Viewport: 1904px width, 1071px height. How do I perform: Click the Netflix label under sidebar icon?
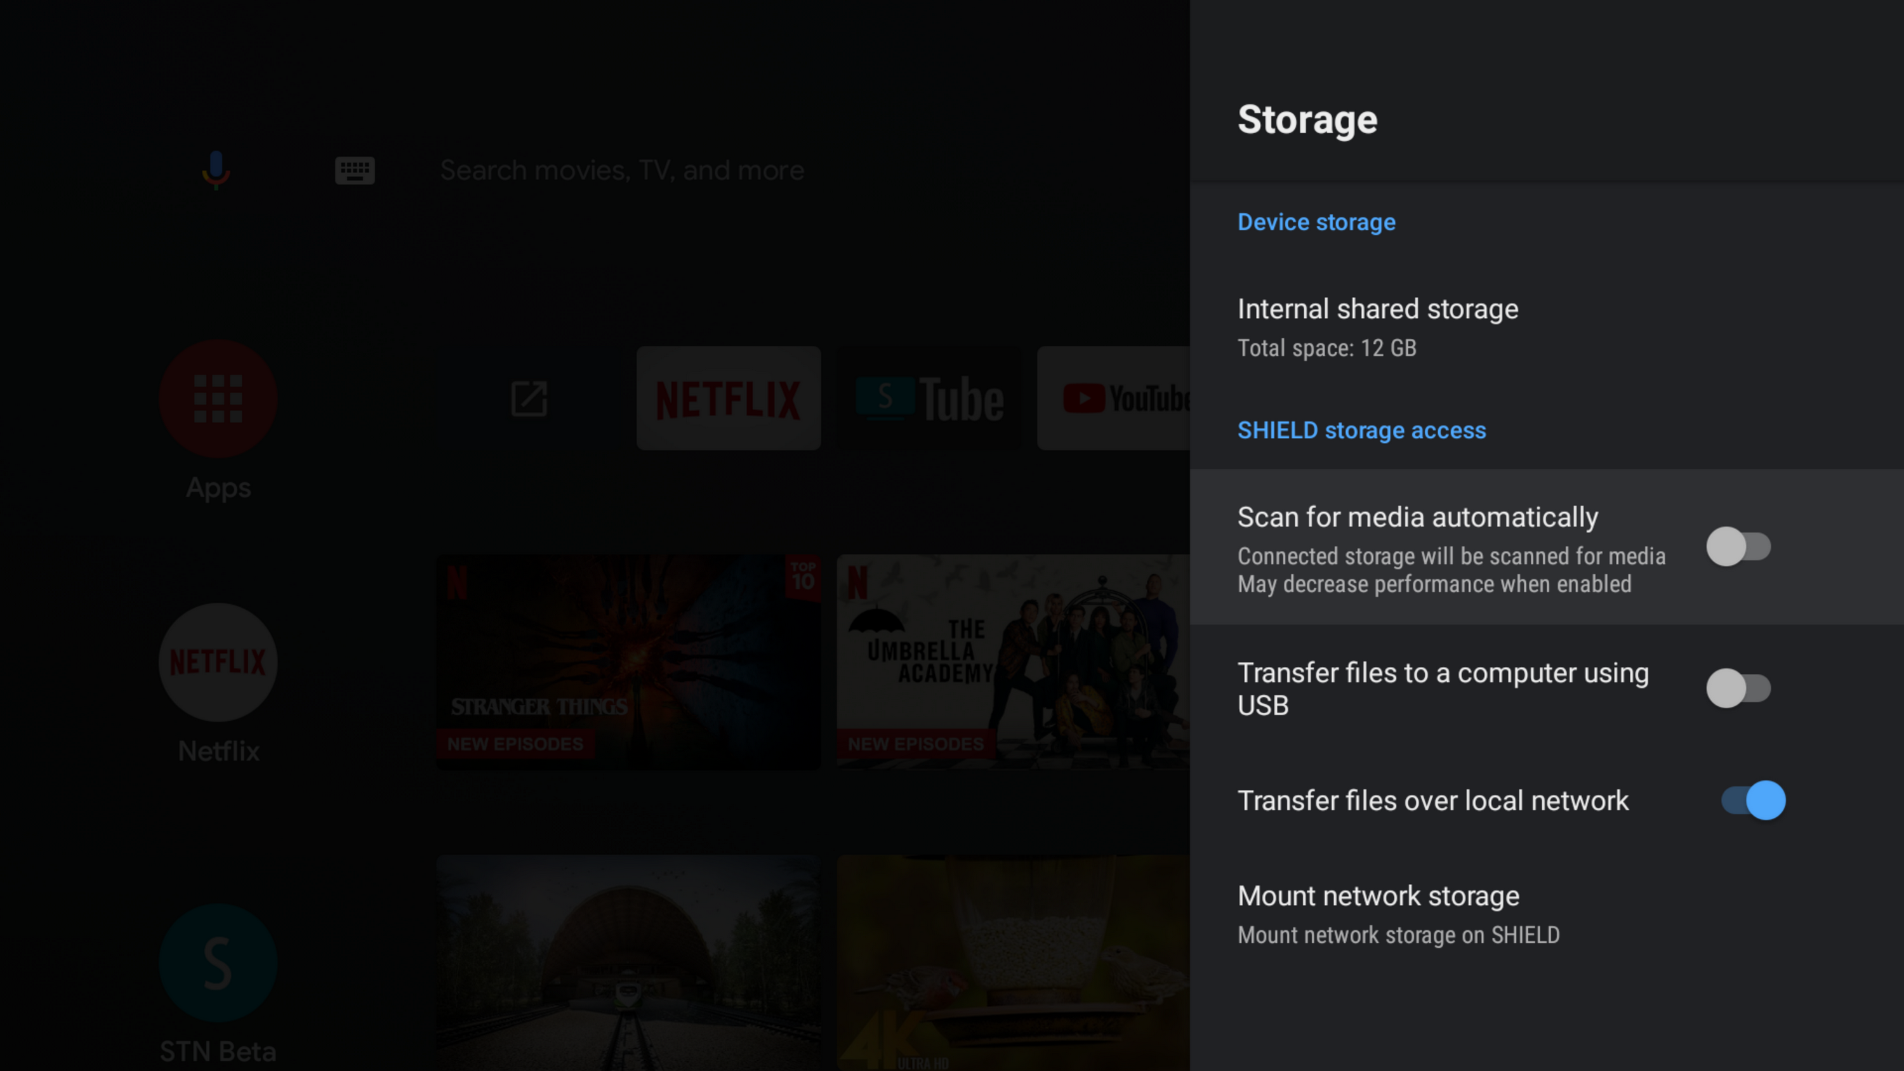click(218, 751)
